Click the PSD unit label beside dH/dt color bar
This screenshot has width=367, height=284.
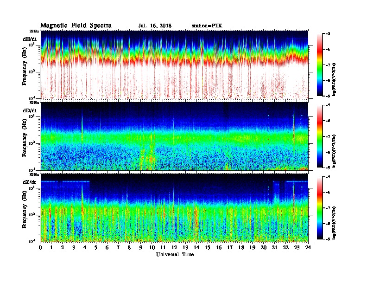click(334, 79)
